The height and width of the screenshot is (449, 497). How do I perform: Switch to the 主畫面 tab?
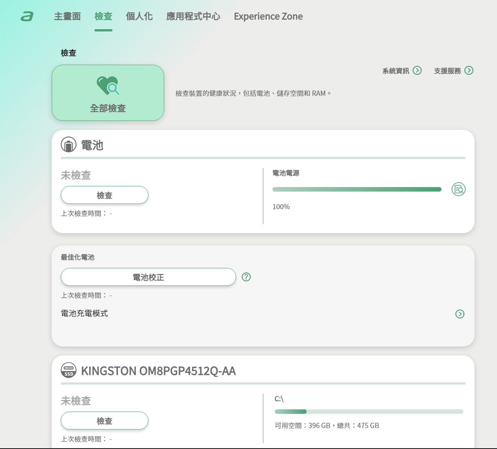[67, 16]
